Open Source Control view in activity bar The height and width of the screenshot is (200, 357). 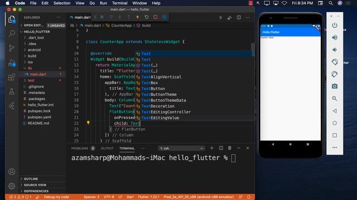12,48
